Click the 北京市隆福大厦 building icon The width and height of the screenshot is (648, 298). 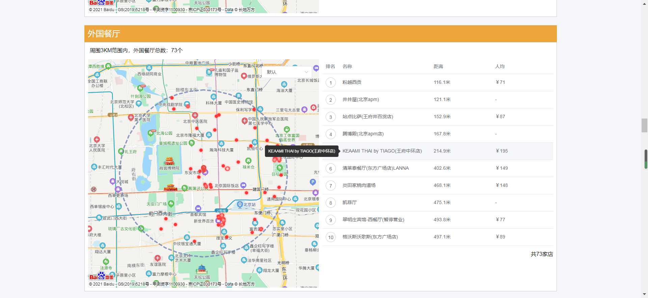pos(209,135)
